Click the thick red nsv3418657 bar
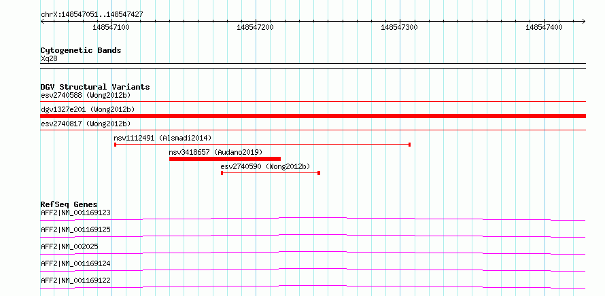The height and width of the screenshot is (296, 605). [225, 159]
